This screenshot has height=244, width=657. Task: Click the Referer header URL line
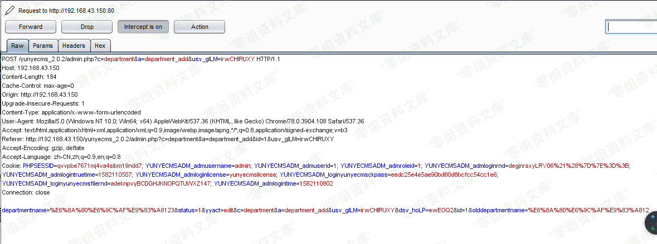click(167, 139)
